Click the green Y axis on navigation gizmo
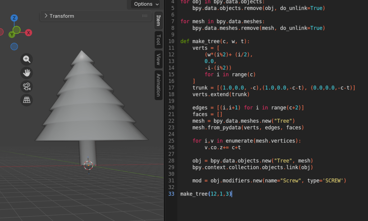This screenshot has height=221, width=368. pyautogui.click(x=12, y=34)
